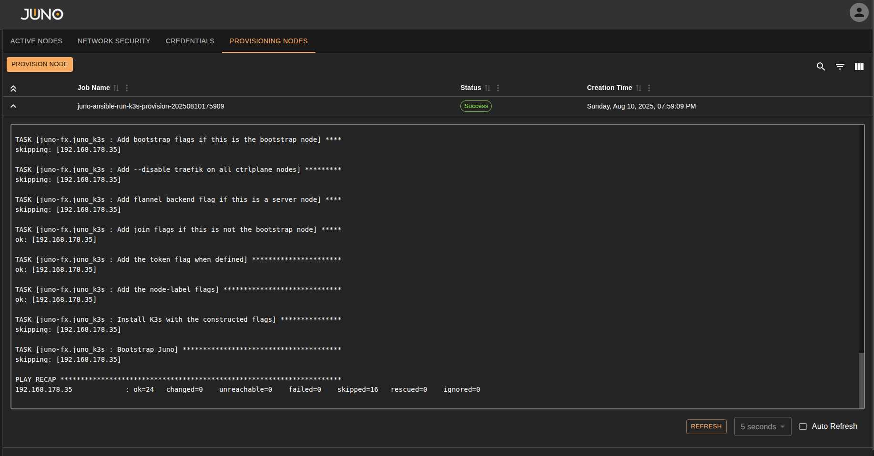The height and width of the screenshot is (456, 874).
Task: Open the filter list icon
Action: point(840,67)
